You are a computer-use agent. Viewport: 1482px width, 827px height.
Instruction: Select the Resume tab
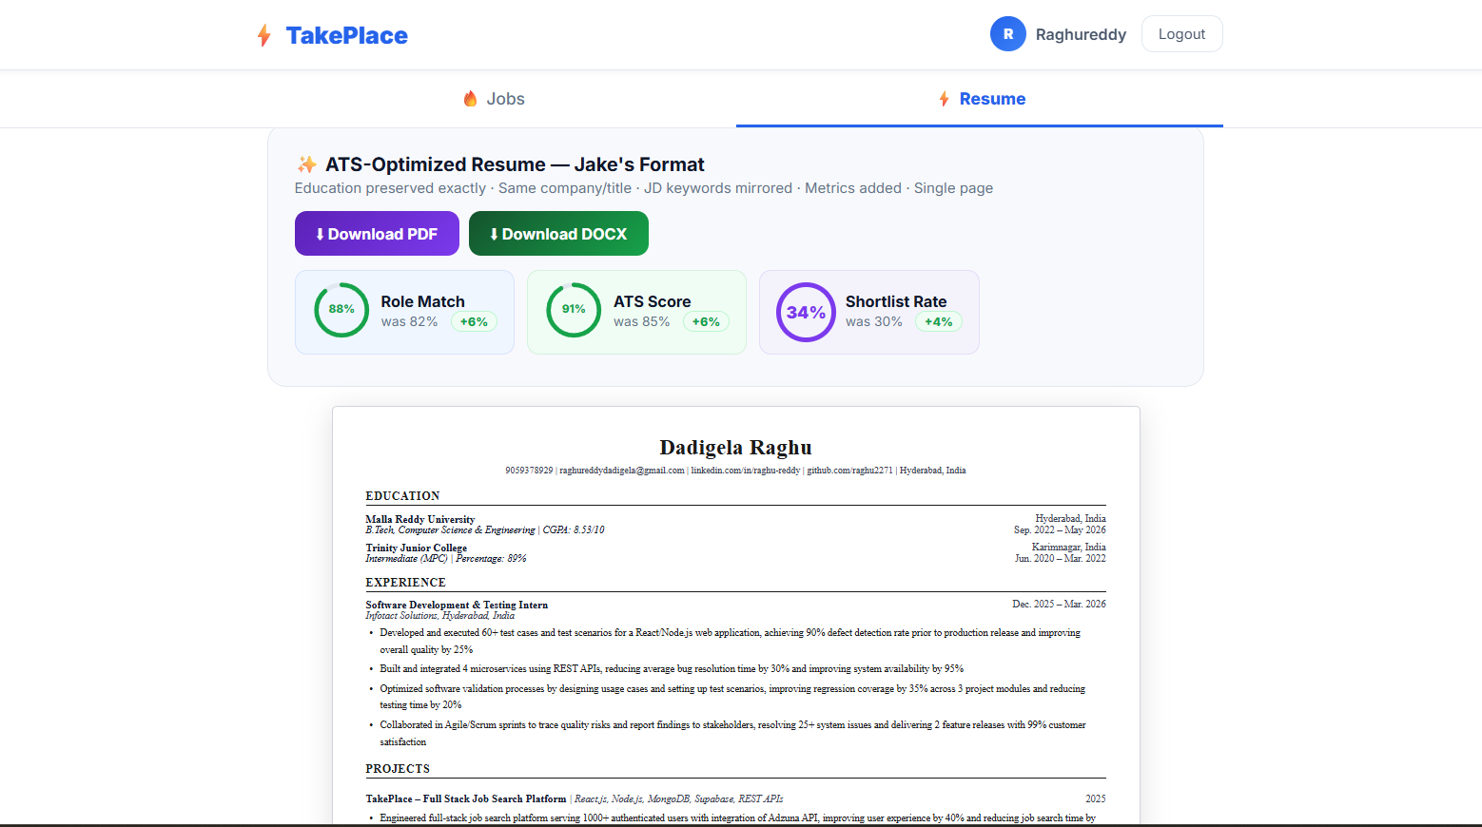coord(980,99)
